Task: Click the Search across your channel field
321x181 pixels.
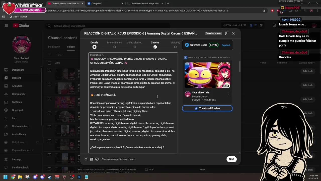Action: click(x=108, y=26)
